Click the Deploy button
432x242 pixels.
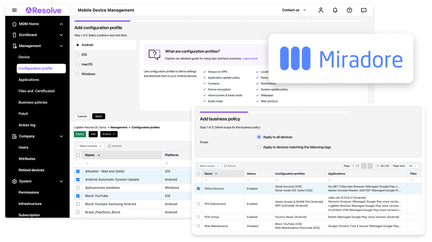80,134
